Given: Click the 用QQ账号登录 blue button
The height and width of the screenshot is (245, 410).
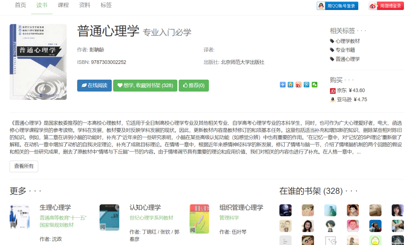Looking at the screenshot, I should click(x=338, y=5).
